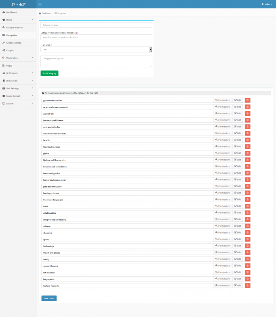Remove the law-legal-issues category
Image resolution: width=276 pixels, height=317 pixels.
pos(247,193)
